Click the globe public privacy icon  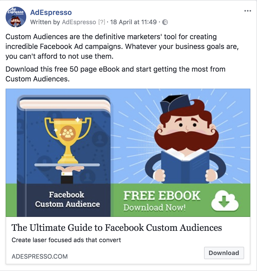[x=165, y=22]
